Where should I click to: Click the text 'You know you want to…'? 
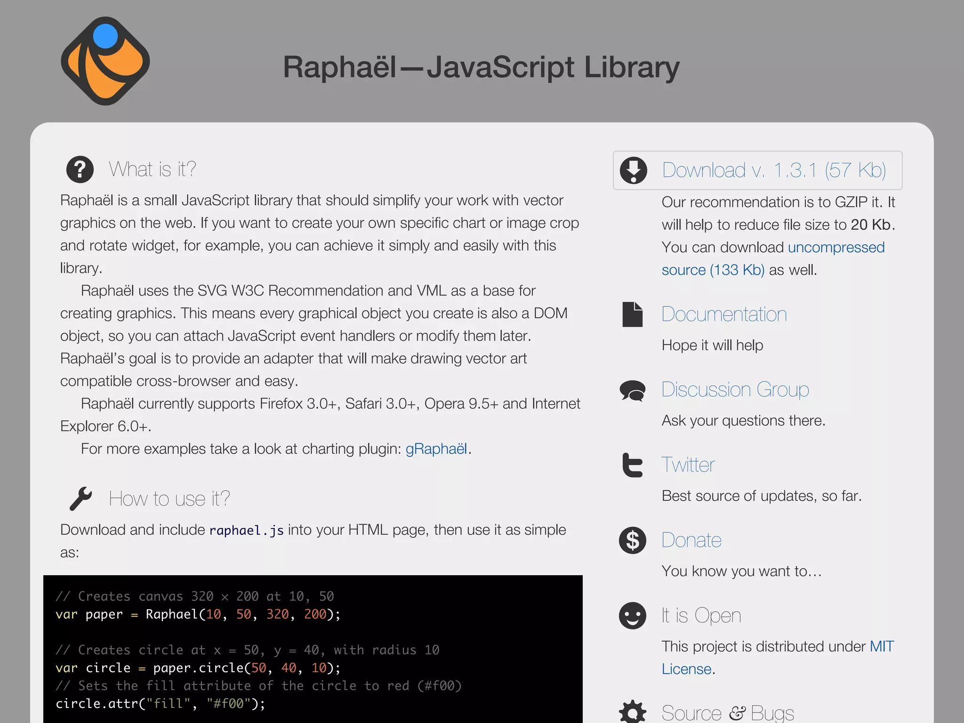742,571
